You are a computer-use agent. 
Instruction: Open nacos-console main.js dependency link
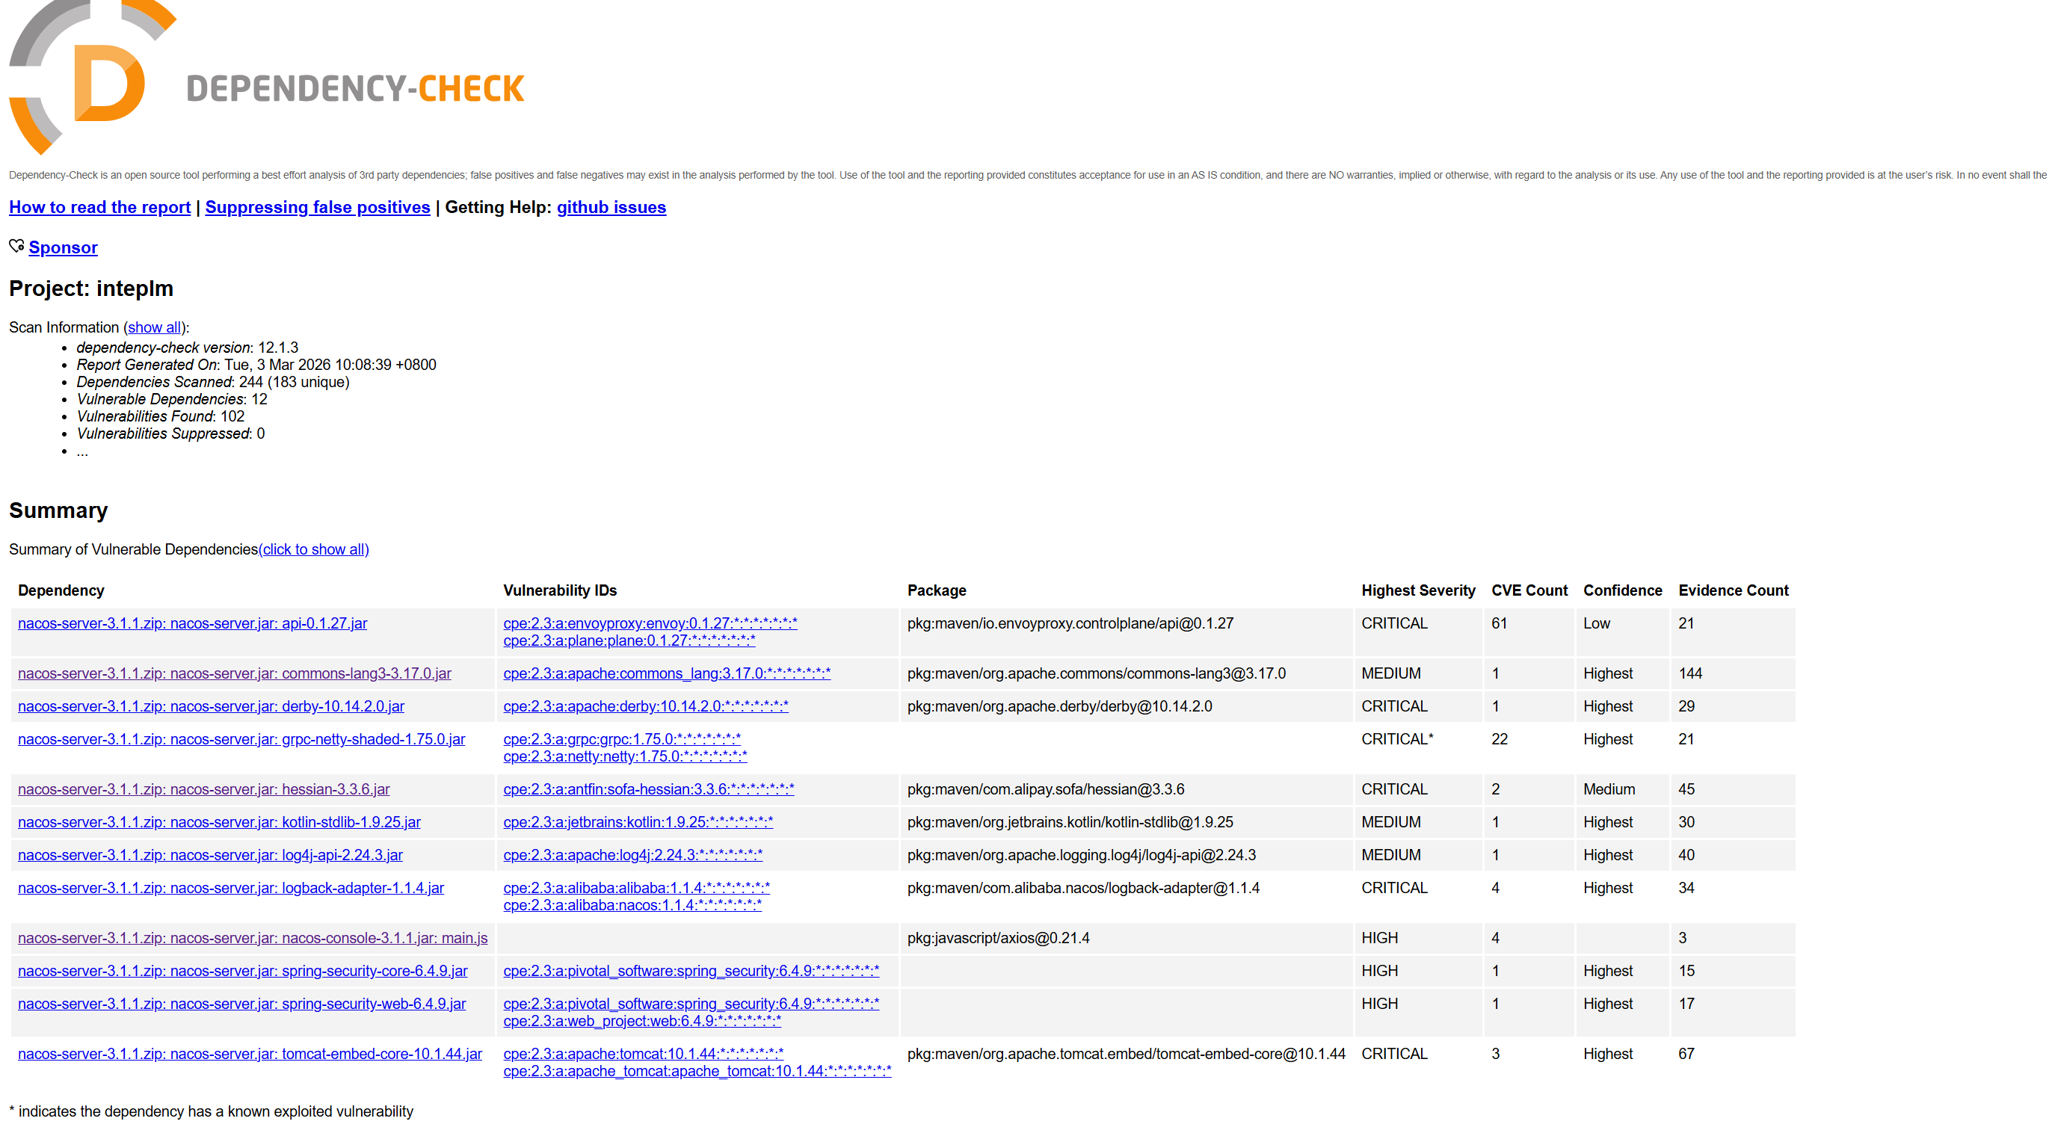252,936
